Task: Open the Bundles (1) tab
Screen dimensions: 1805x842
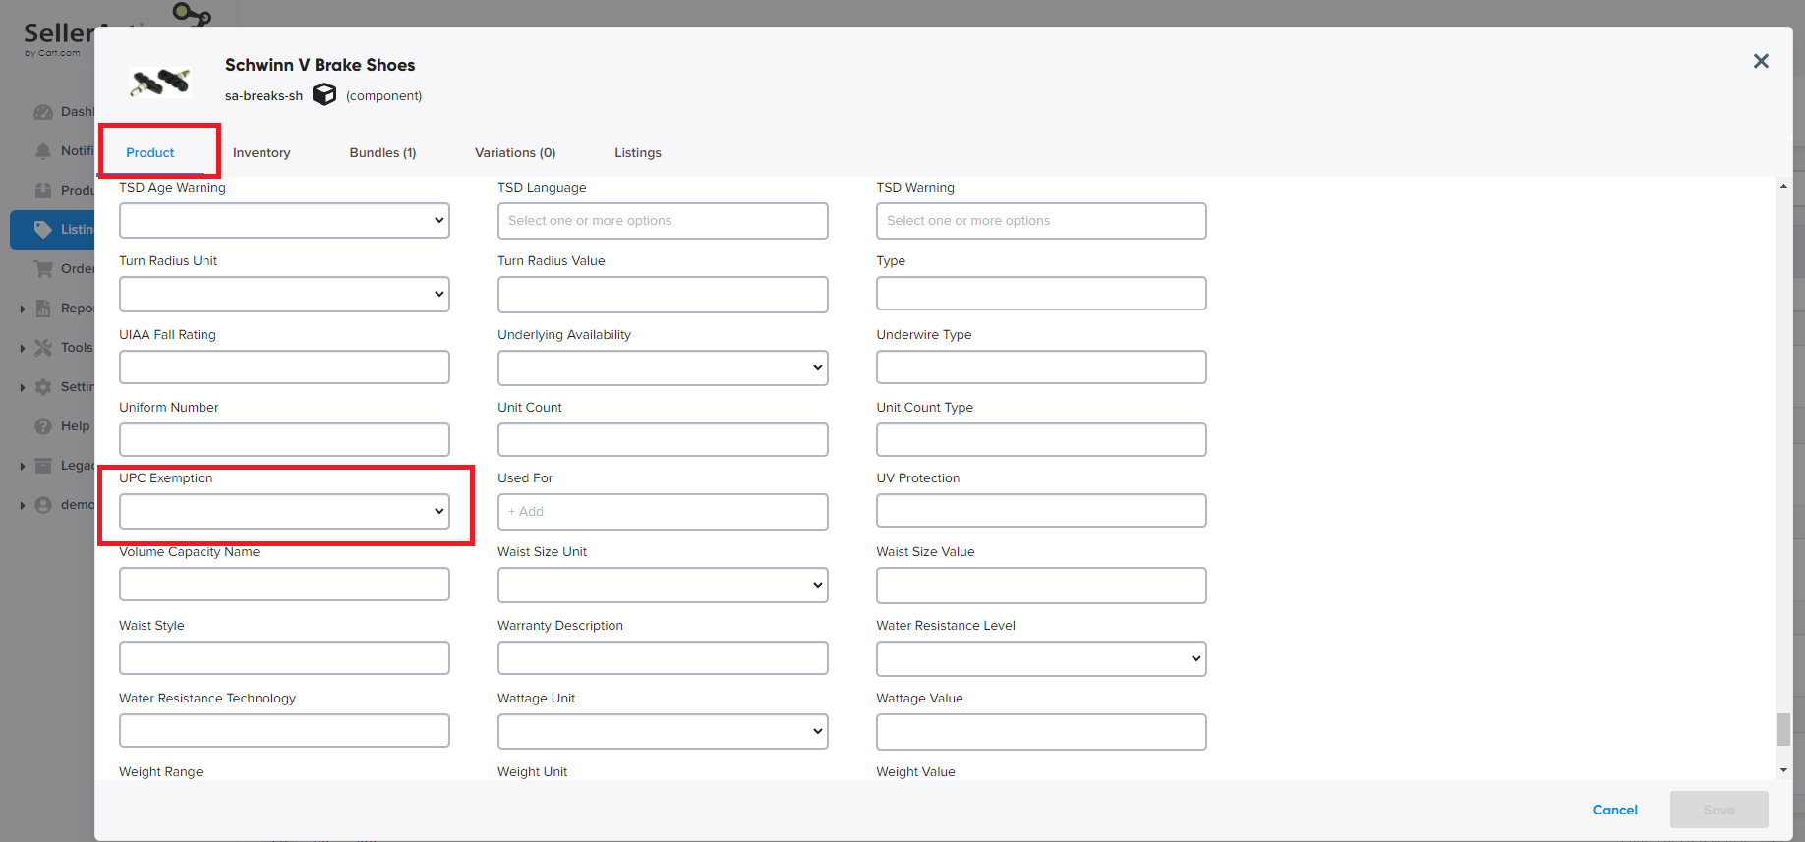Action: (x=382, y=153)
